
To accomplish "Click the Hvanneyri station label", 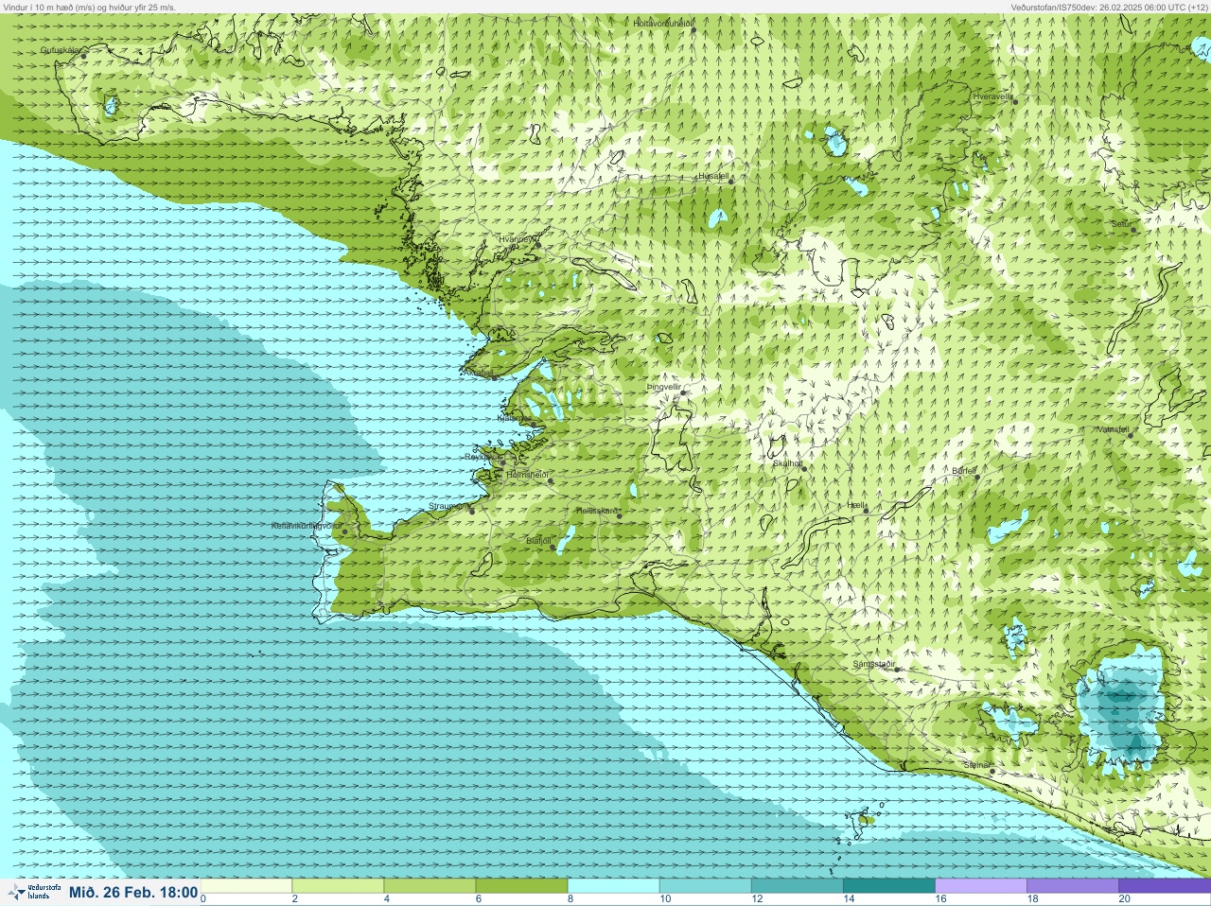I will click(518, 239).
